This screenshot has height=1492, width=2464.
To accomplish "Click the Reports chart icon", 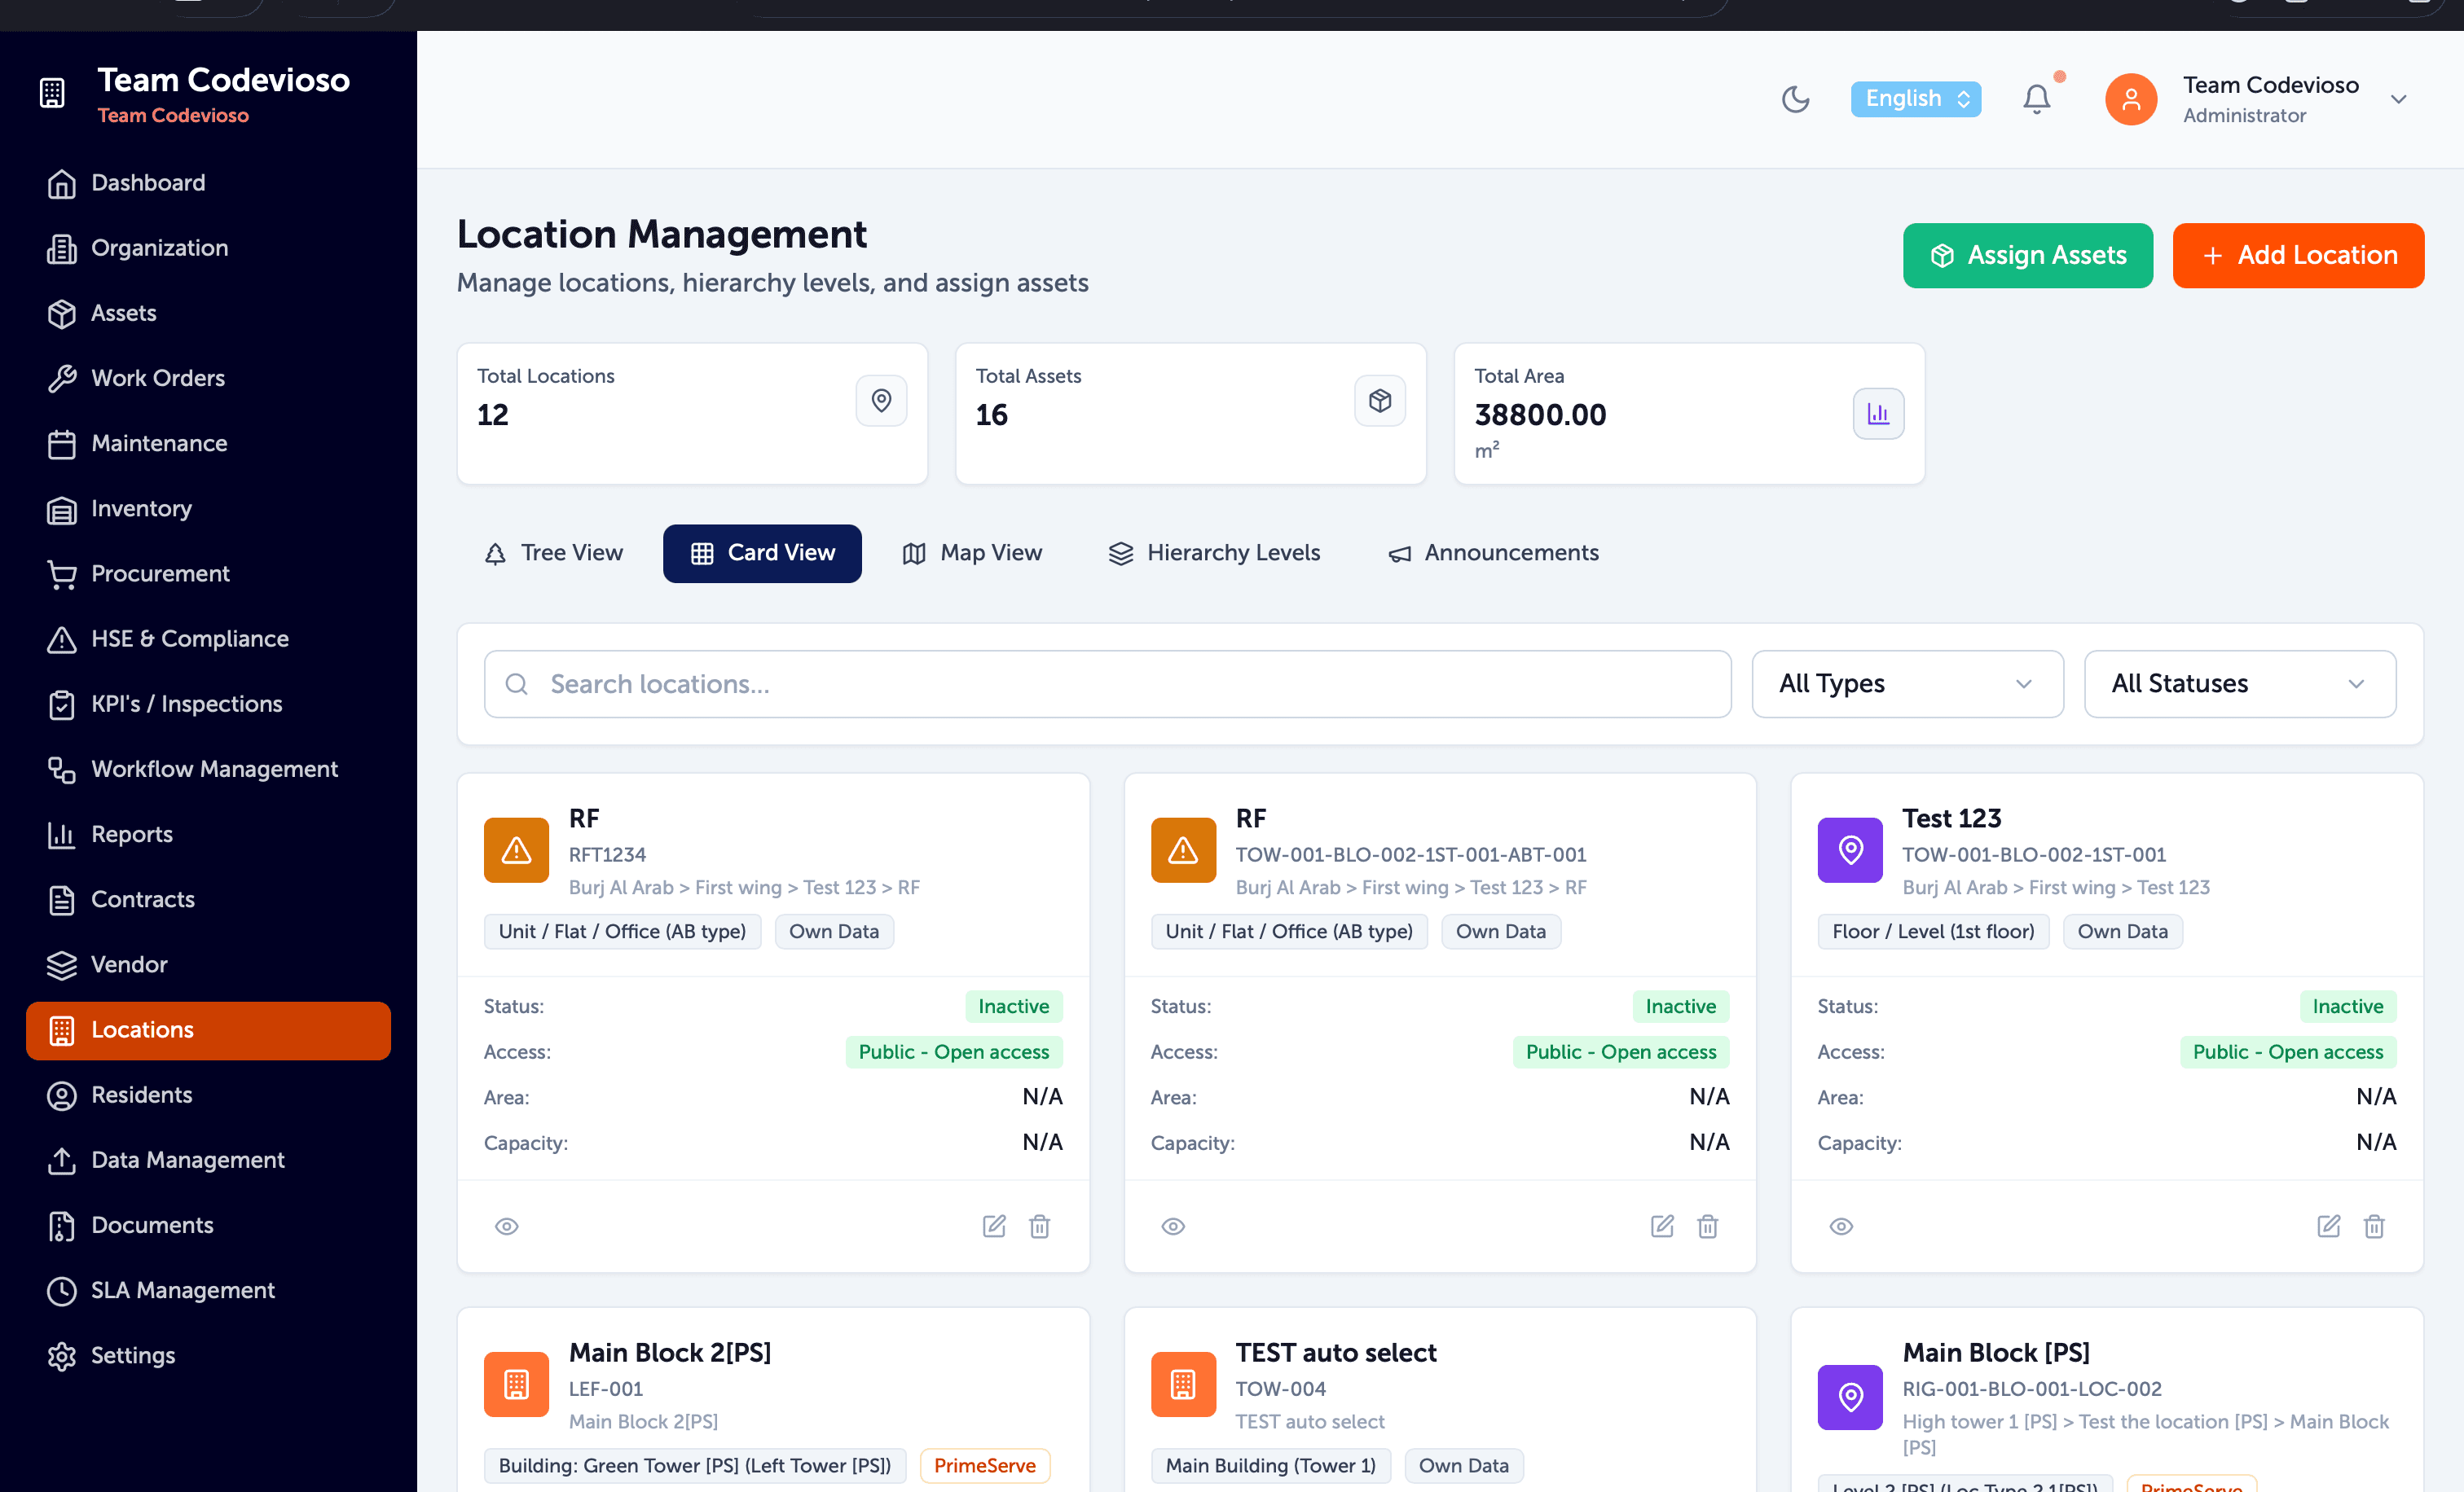I will 61,835.
